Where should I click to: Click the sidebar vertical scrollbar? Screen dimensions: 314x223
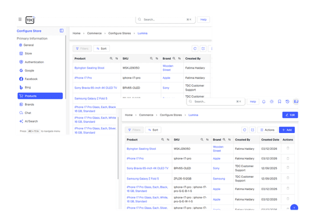[x=66, y=67]
